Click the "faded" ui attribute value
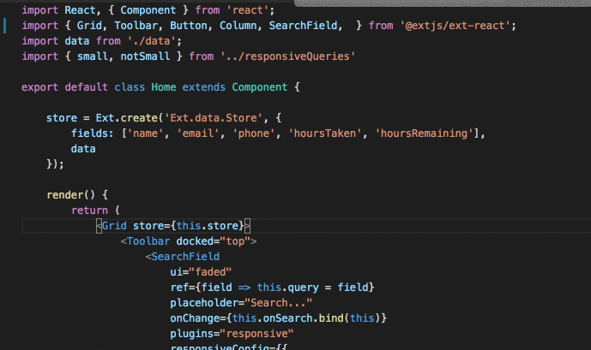 [x=210, y=272]
